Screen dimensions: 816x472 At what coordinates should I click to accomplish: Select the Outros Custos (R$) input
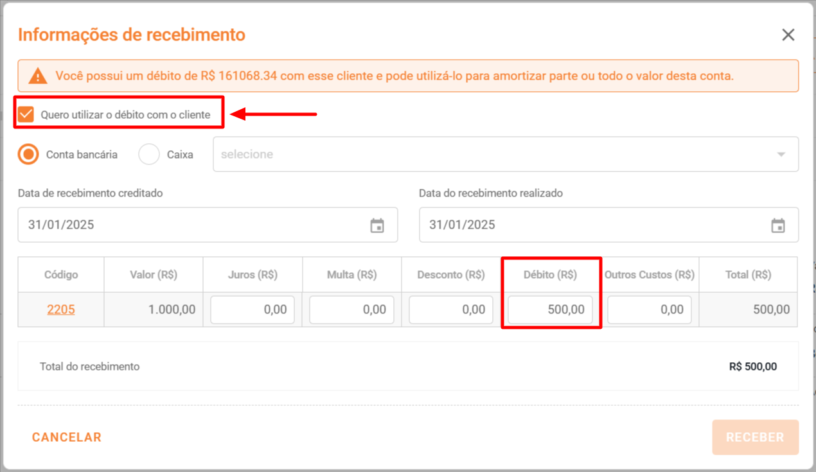650,310
